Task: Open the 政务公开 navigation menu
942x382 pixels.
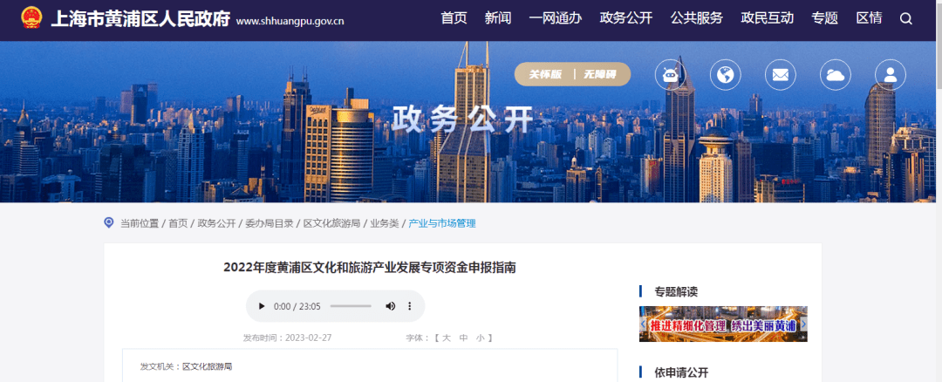Action: click(x=626, y=18)
